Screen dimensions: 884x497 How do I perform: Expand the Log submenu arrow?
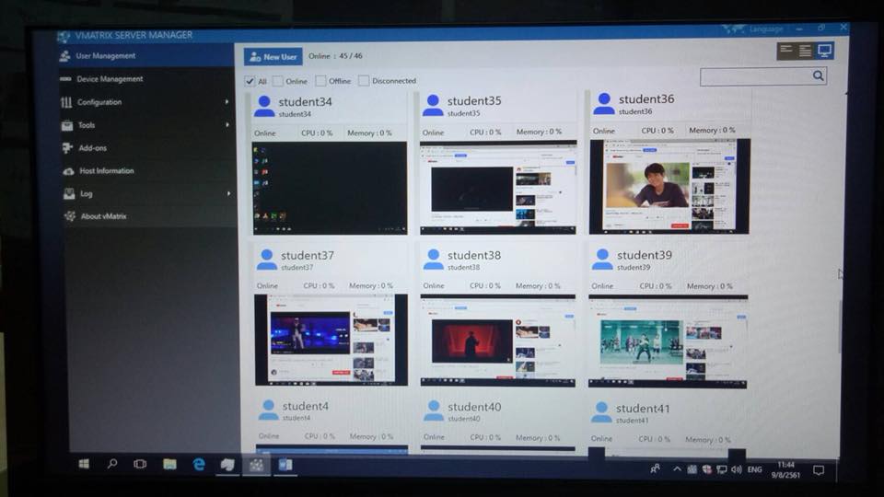228,193
